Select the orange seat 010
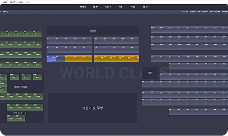228x136 pixels. tap(134, 58)
